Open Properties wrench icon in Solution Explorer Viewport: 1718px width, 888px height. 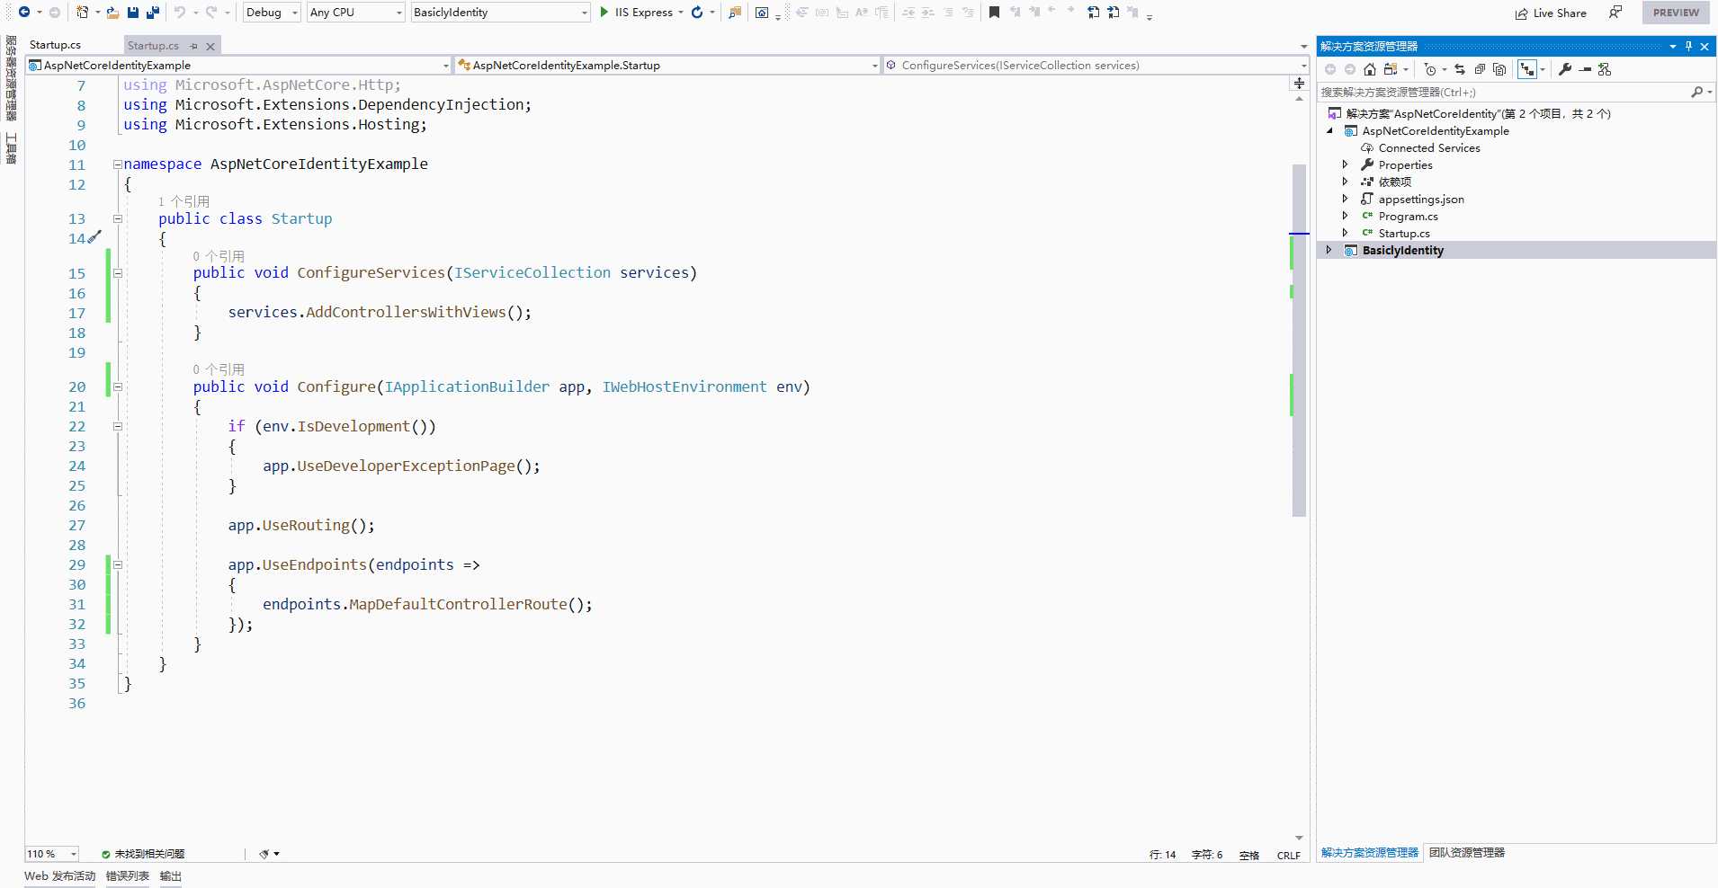pos(1565,69)
